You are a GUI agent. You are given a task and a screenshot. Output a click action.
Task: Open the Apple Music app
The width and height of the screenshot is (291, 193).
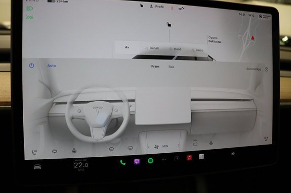189,158
